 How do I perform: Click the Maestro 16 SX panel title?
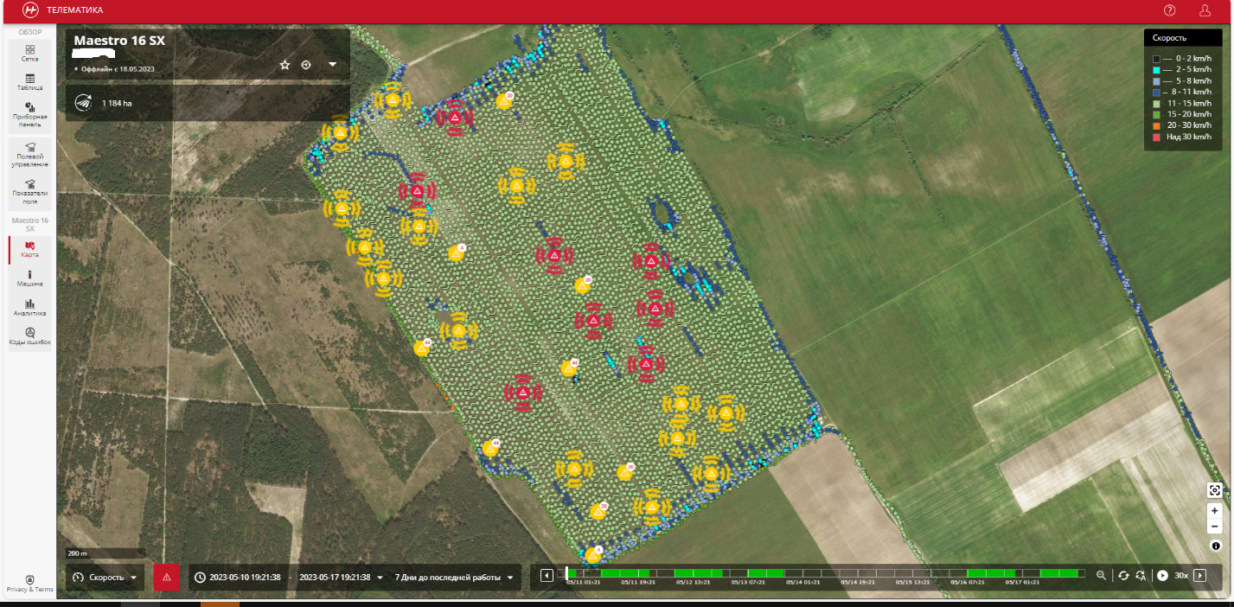coord(119,41)
